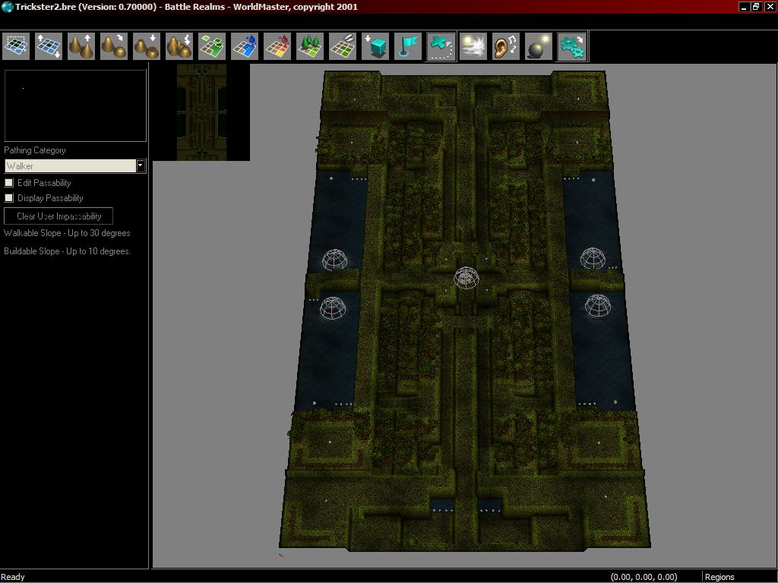The width and height of the screenshot is (778, 583).
Task: Open the green terrain tile painting tool
Action: [212, 46]
